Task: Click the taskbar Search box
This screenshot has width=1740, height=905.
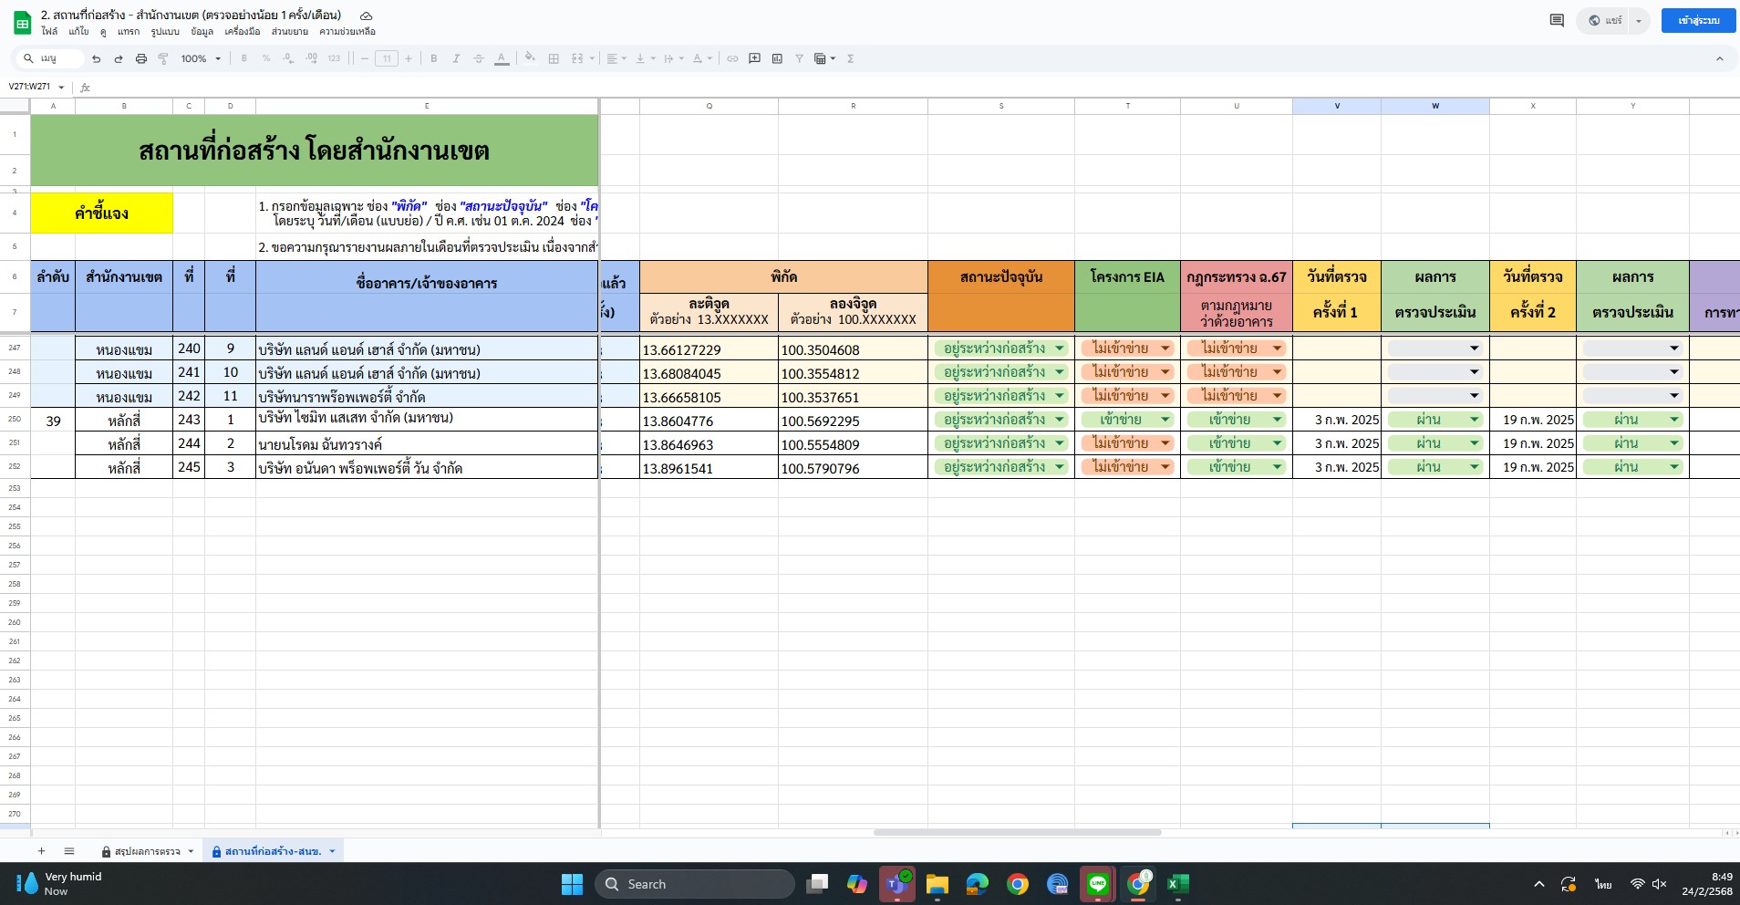Action: point(695,884)
